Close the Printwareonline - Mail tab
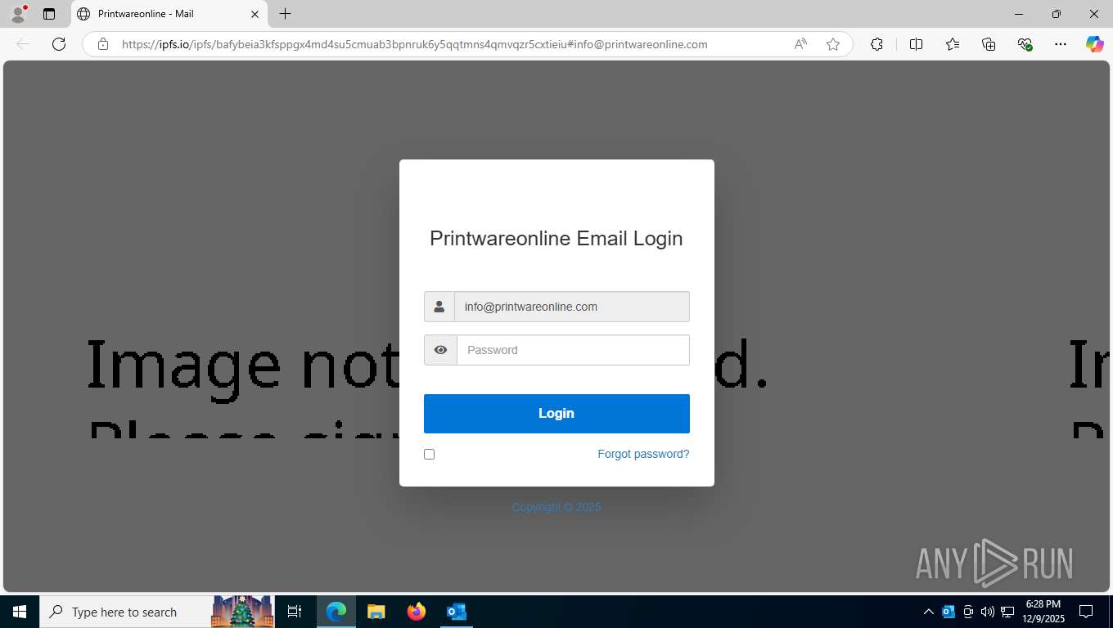This screenshot has height=628, width=1113. pos(255,14)
